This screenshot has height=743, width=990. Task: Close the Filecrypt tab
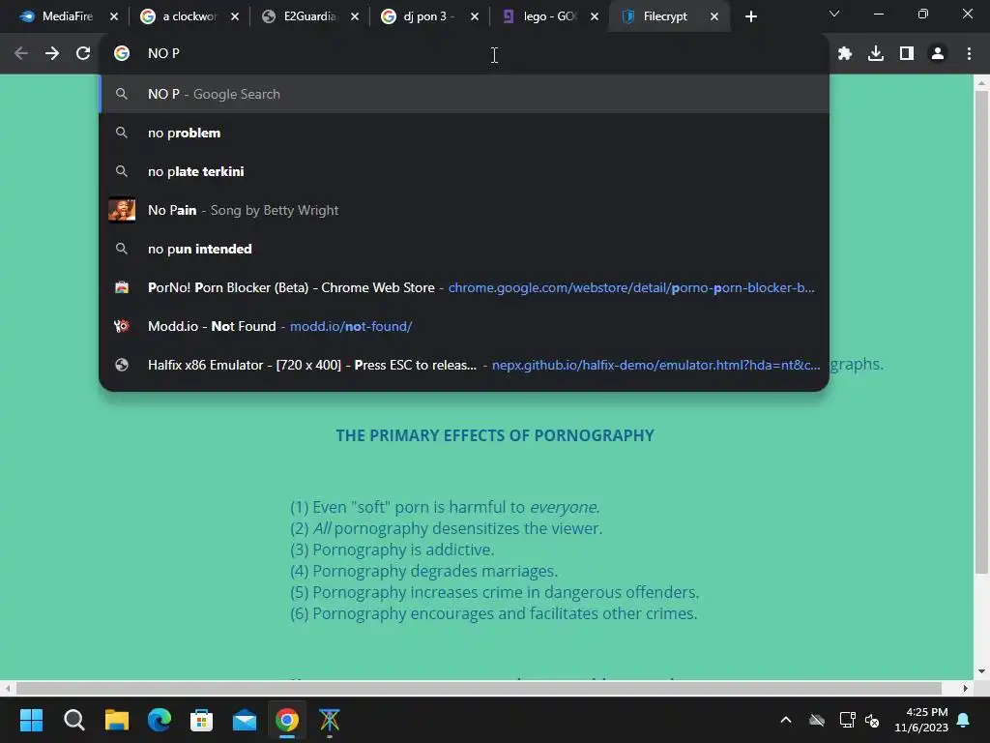pyautogui.click(x=714, y=16)
